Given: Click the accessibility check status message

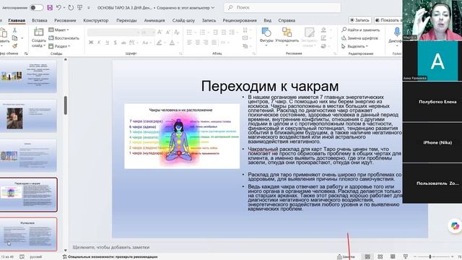Looking at the screenshot, I should pos(110,257).
